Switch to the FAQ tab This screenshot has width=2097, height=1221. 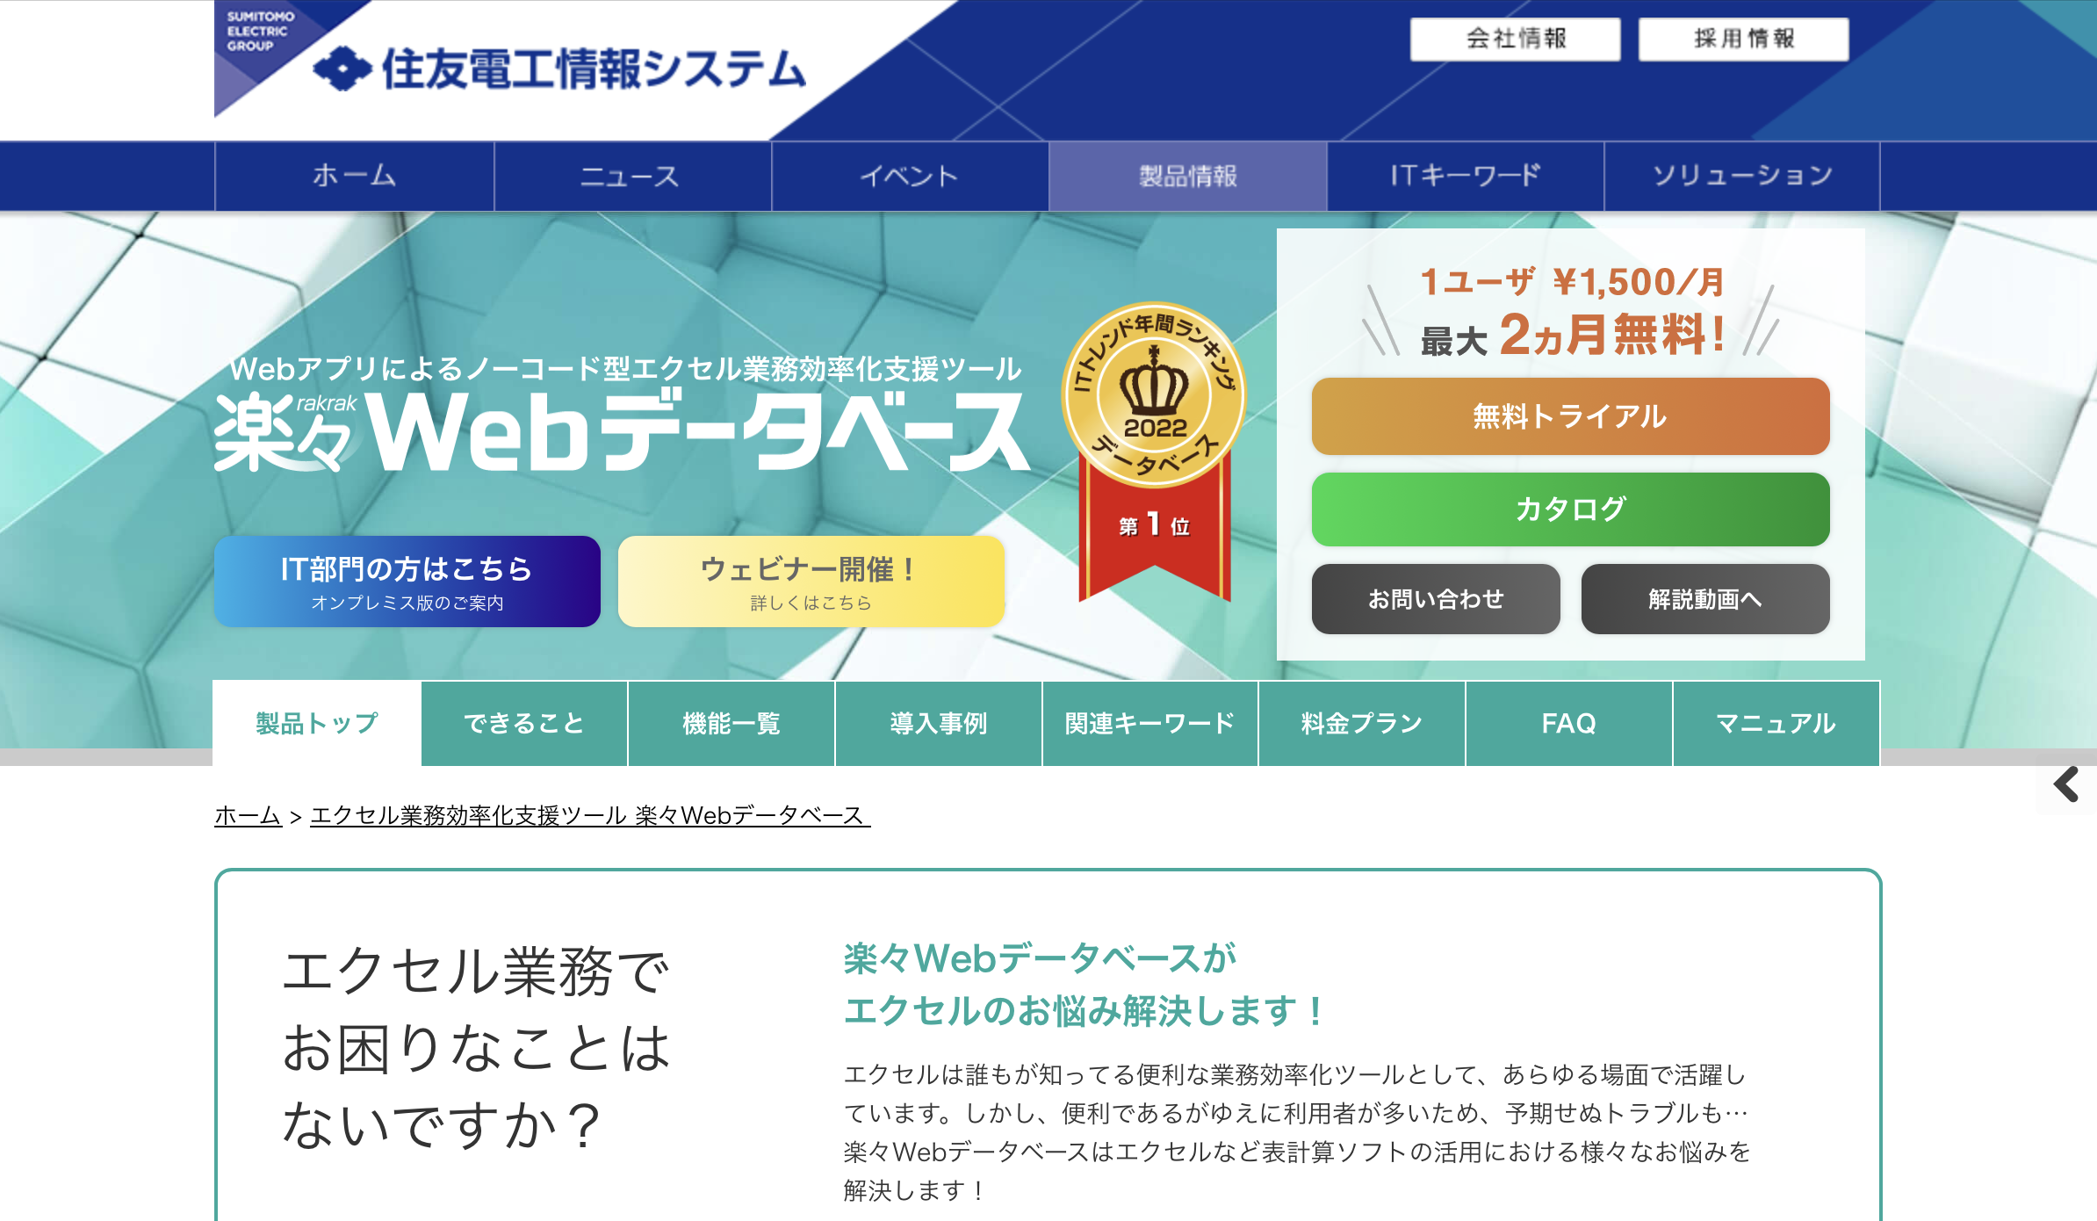tap(1569, 723)
